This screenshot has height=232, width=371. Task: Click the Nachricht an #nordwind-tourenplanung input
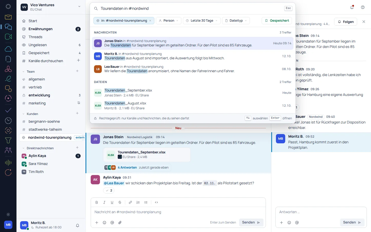(x=178, y=212)
